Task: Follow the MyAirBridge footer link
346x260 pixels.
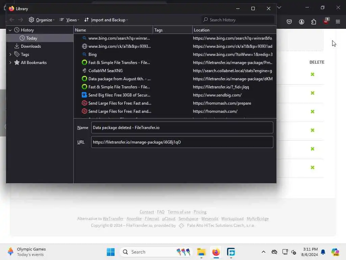Action: [257, 219]
